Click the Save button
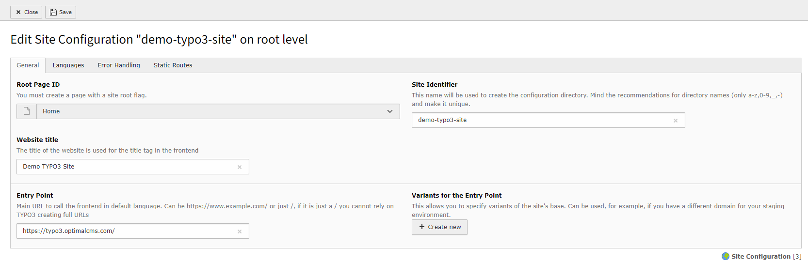 coord(61,12)
